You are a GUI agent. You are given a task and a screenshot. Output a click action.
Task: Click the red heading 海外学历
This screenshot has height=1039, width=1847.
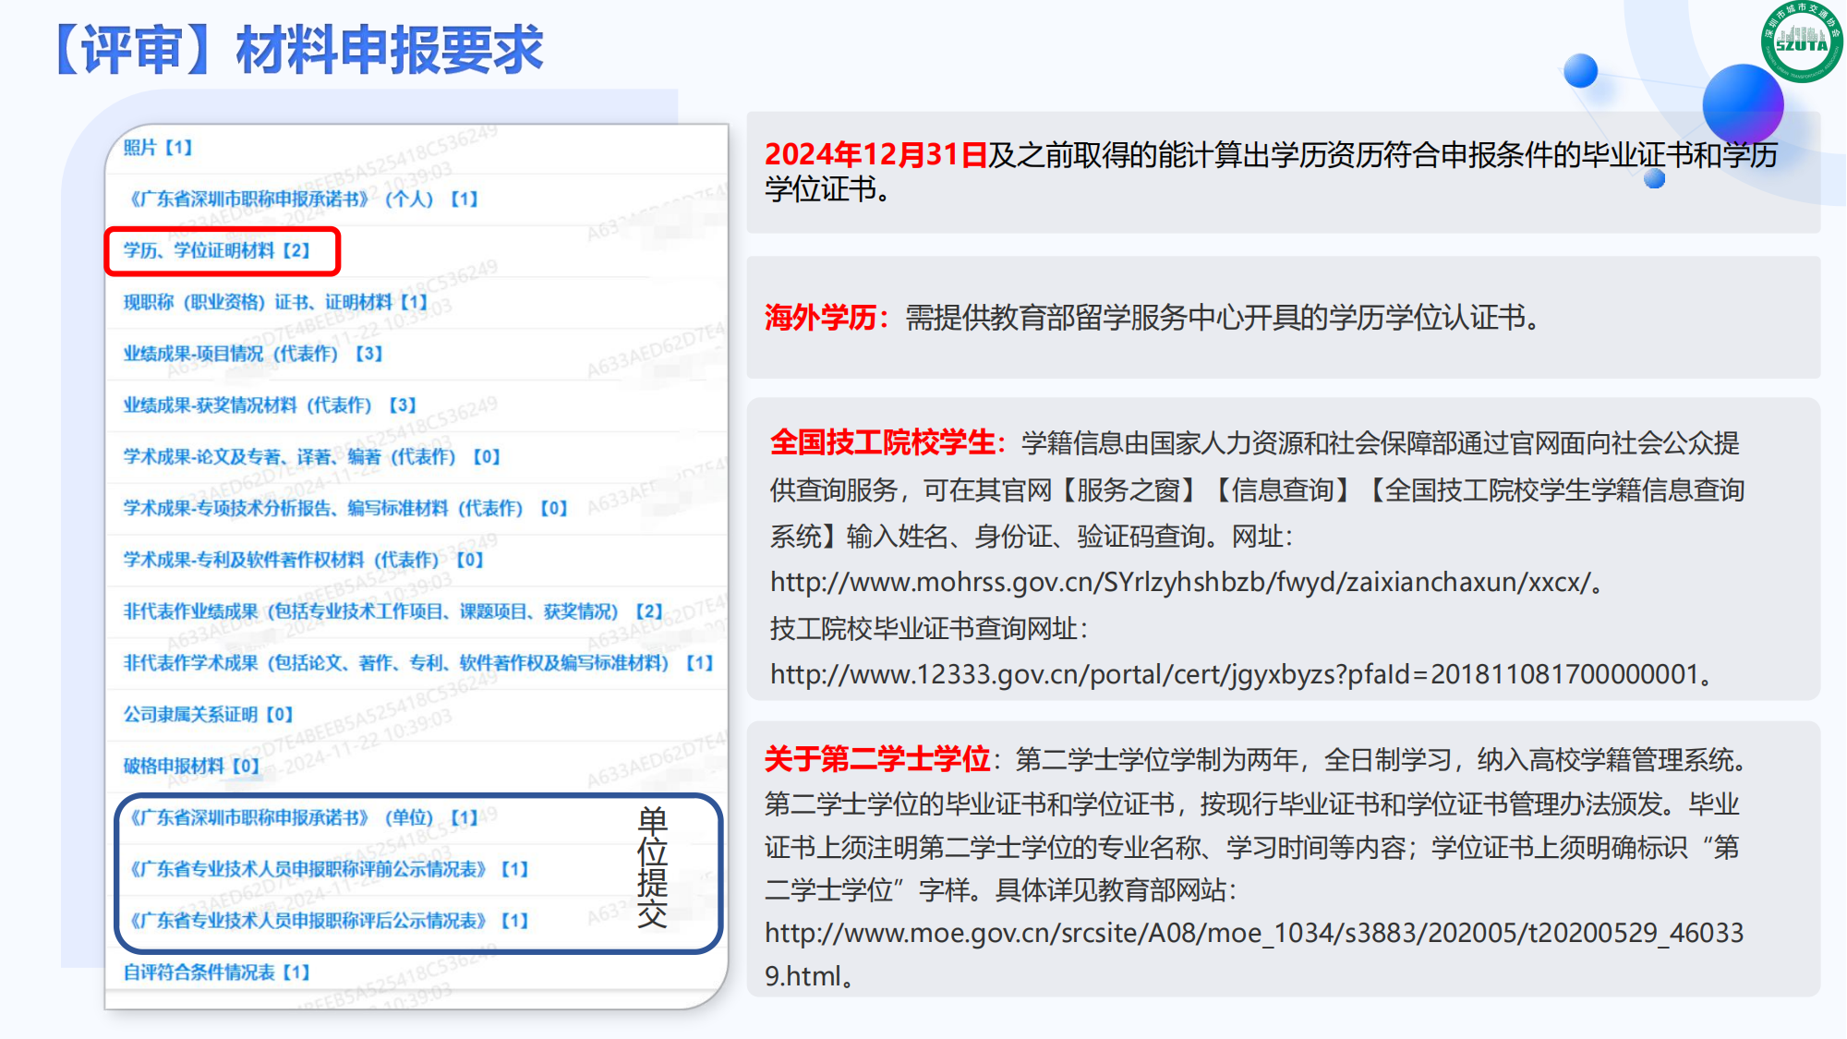tap(820, 318)
